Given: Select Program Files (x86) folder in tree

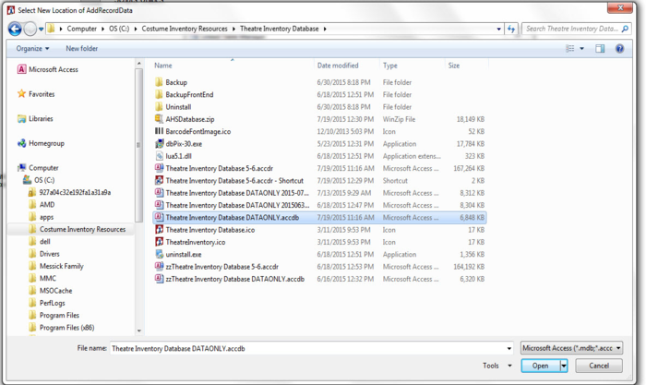Looking at the screenshot, I should (62, 328).
